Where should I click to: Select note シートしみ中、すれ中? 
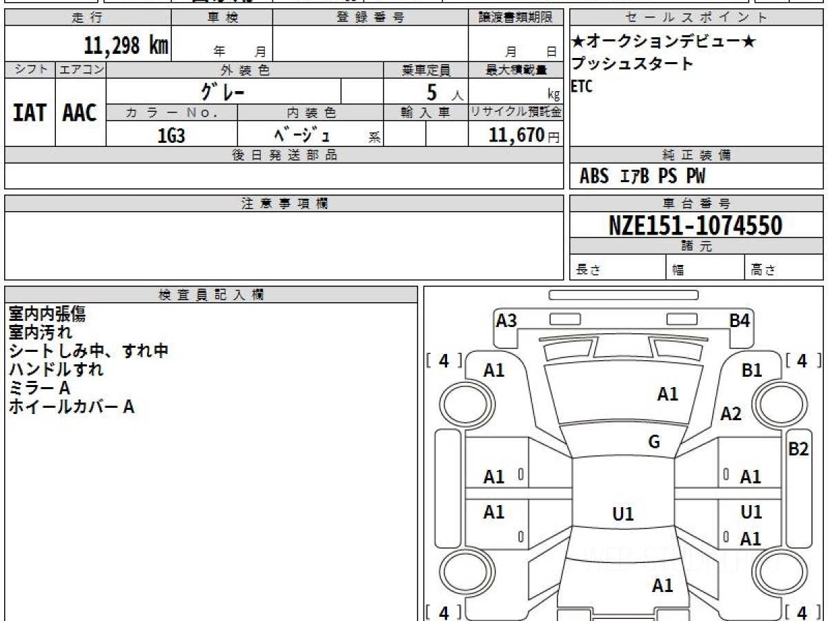88,351
